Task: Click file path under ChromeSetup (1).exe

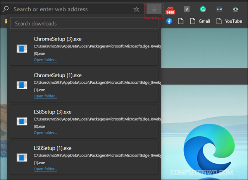Action: pyautogui.click(x=97, y=86)
